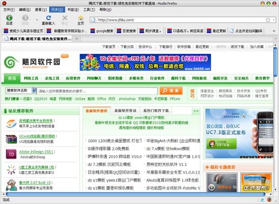
Task: Open the 查看(V) menu
Action: [41, 10]
